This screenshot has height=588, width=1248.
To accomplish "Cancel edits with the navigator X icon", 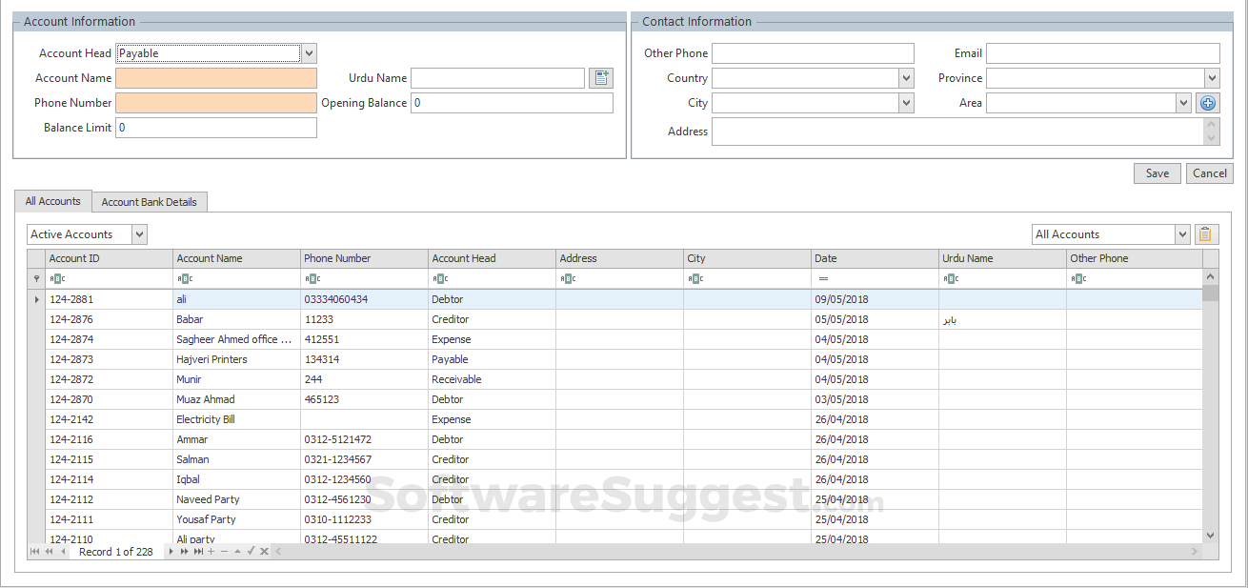I will tap(265, 551).
